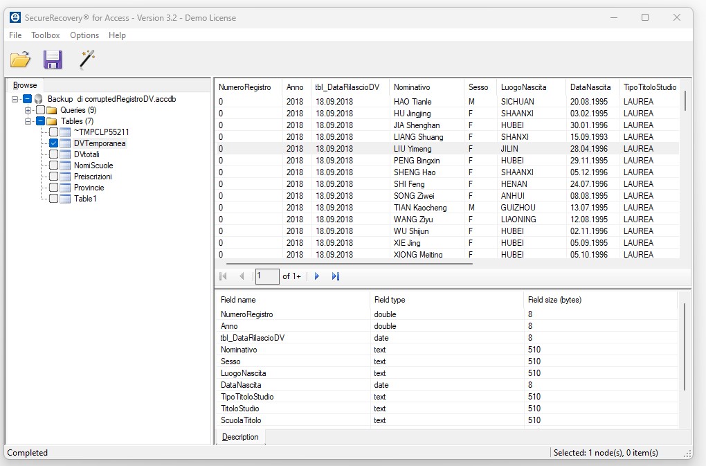Launch the recovery wizard wand icon
Screen dimensions: 706x466
click(87, 60)
